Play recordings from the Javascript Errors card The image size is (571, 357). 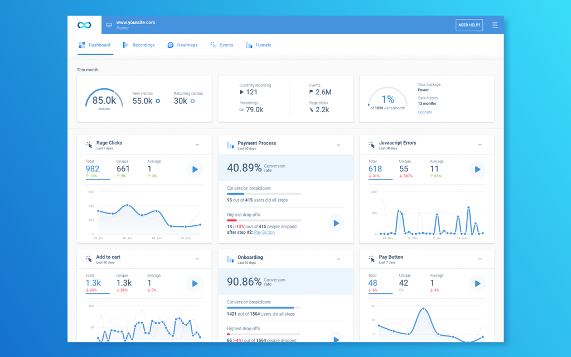477,170
